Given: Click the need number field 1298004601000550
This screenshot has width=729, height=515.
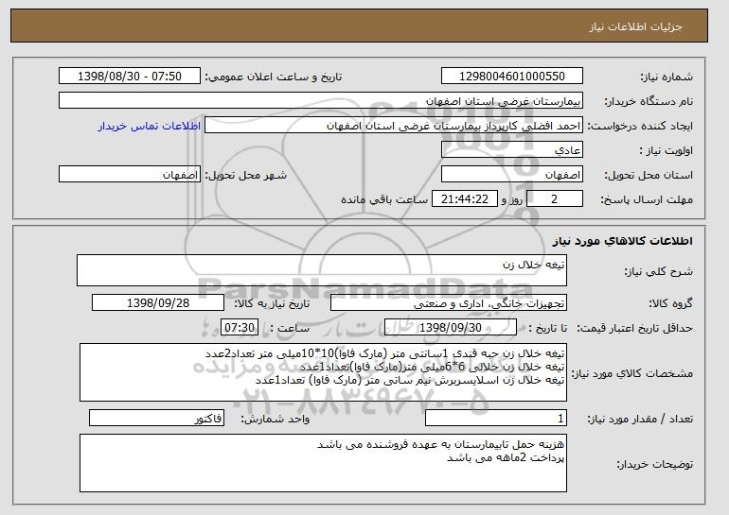Looking at the screenshot, I should 512,77.
